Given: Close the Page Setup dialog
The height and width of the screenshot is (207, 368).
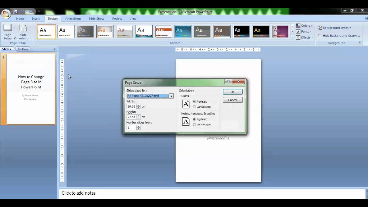Looking at the screenshot, I should click(x=238, y=81).
